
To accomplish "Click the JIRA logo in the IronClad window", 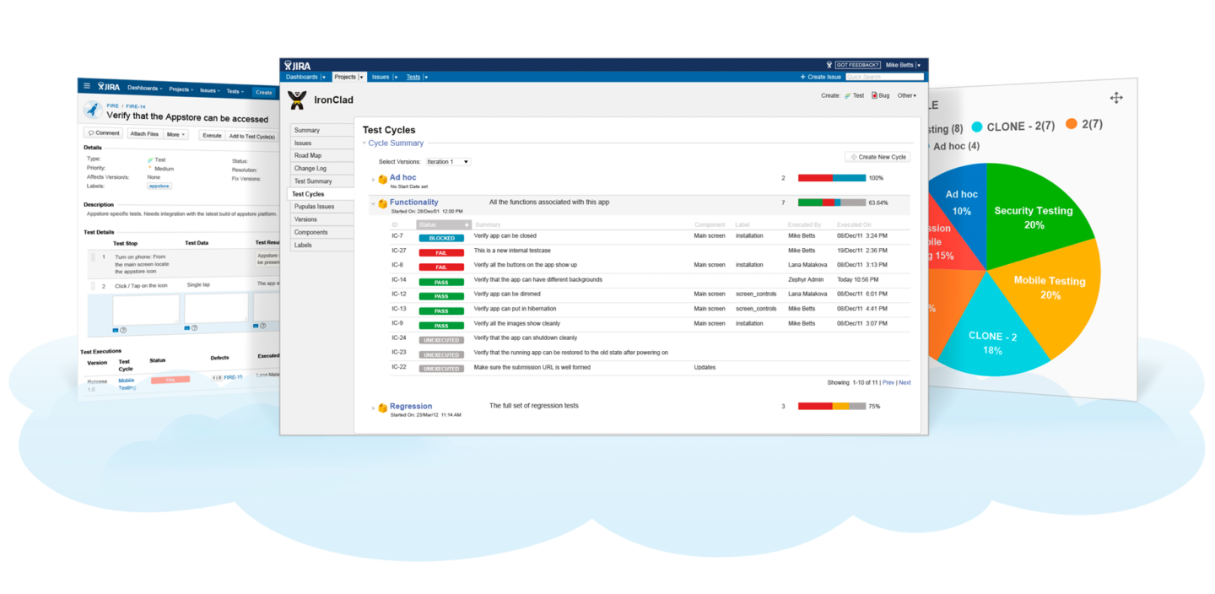I will click(x=297, y=65).
